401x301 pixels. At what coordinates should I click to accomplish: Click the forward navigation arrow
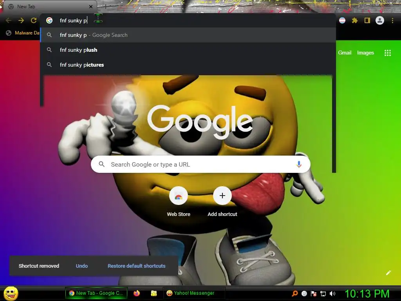[21, 20]
